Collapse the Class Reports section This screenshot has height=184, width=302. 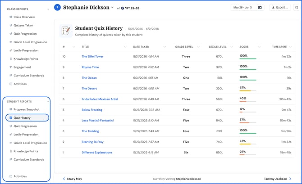click(x=48, y=9)
